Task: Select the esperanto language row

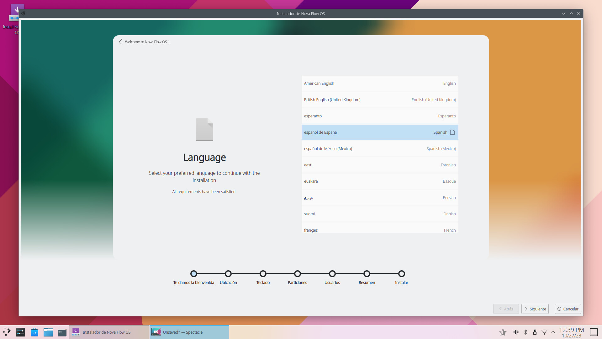Action: [380, 116]
